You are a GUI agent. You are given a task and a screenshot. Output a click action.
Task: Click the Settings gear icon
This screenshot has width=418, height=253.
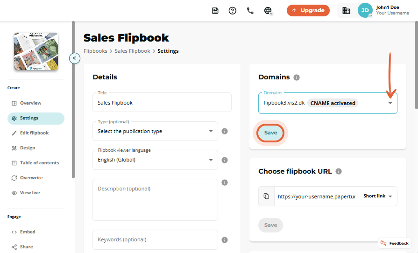(14, 118)
